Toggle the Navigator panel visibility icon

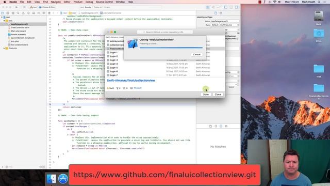click(x=226, y=7)
